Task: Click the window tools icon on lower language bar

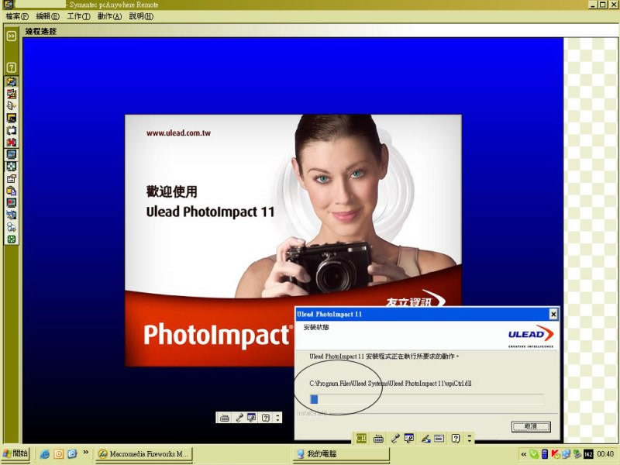Action: coord(409,439)
